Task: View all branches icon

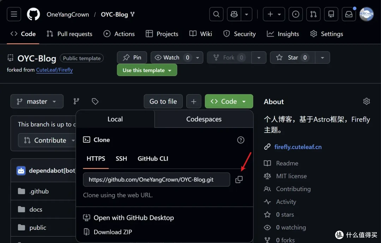Action: [x=76, y=101]
